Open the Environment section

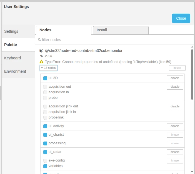tap(18, 71)
